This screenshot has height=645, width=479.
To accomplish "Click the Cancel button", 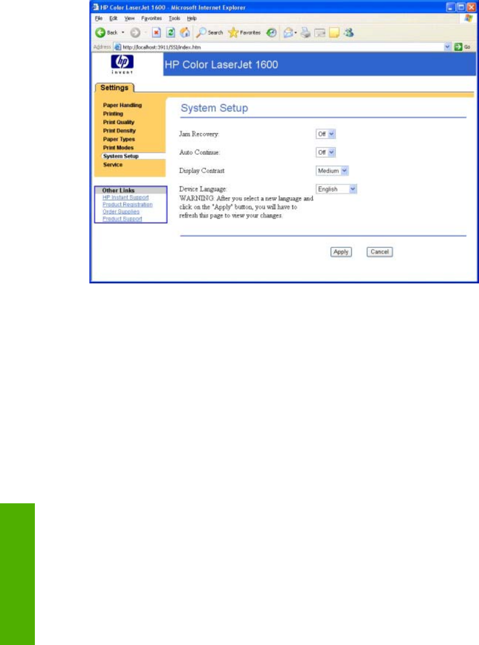I will tap(380, 252).
